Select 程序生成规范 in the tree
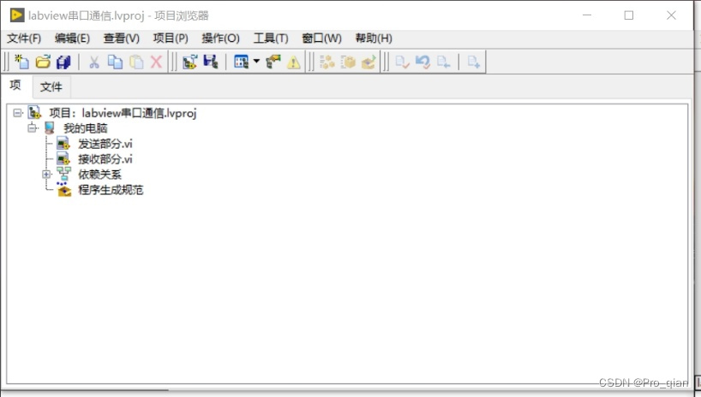 pyautogui.click(x=111, y=190)
